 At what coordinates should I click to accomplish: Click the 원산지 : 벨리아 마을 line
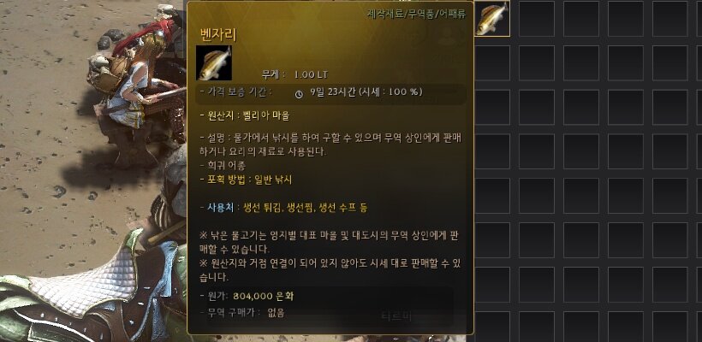point(245,116)
